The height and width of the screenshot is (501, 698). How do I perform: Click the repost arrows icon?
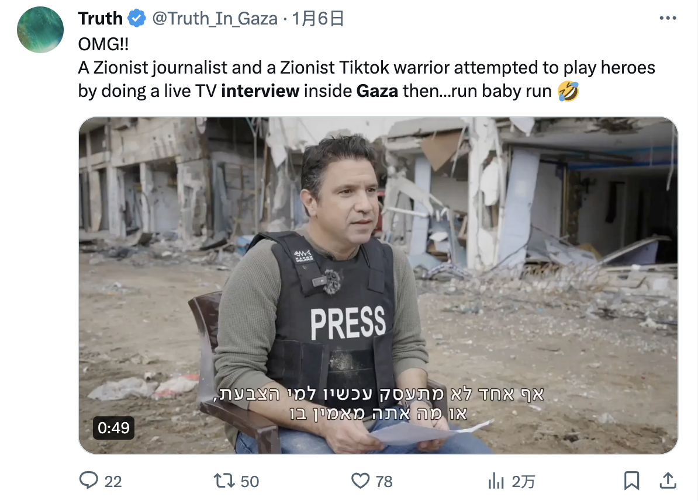(x=224, y=481)
